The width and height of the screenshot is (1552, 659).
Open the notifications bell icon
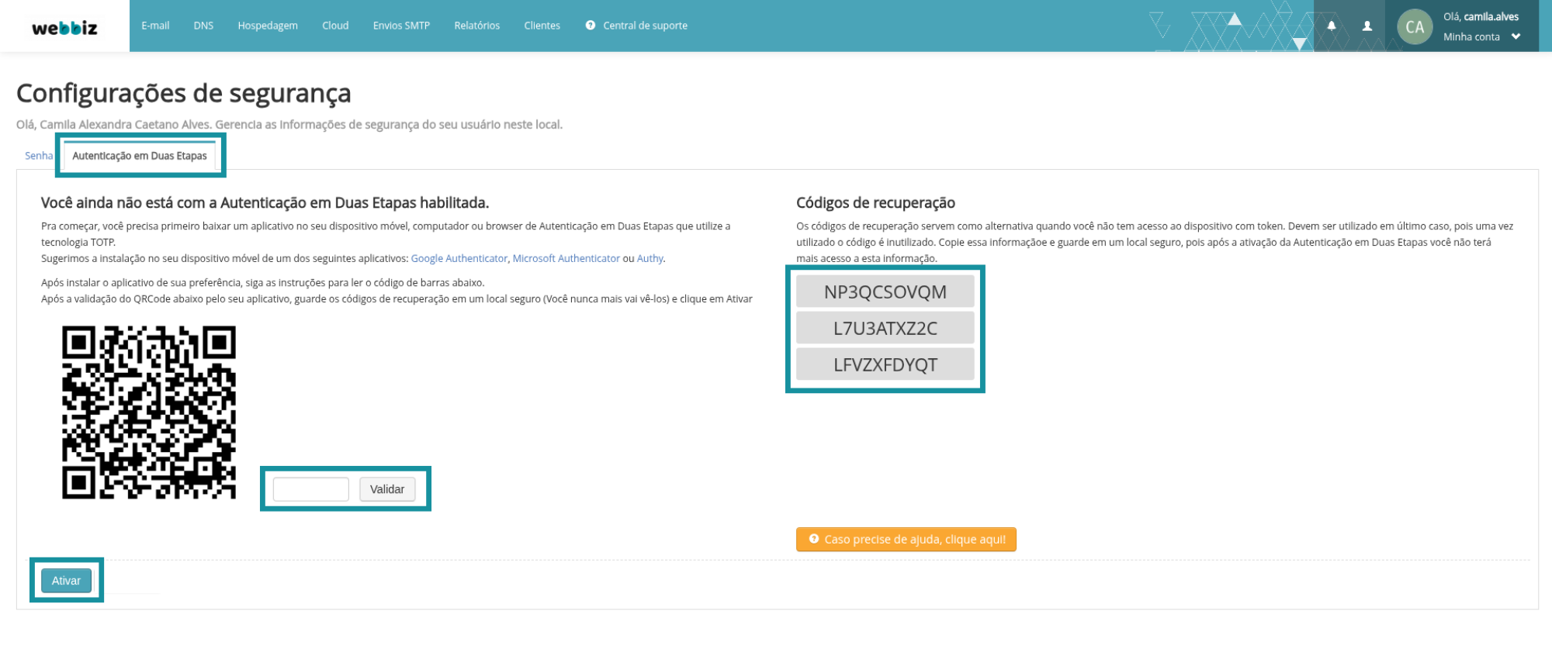coord(1332,26)
